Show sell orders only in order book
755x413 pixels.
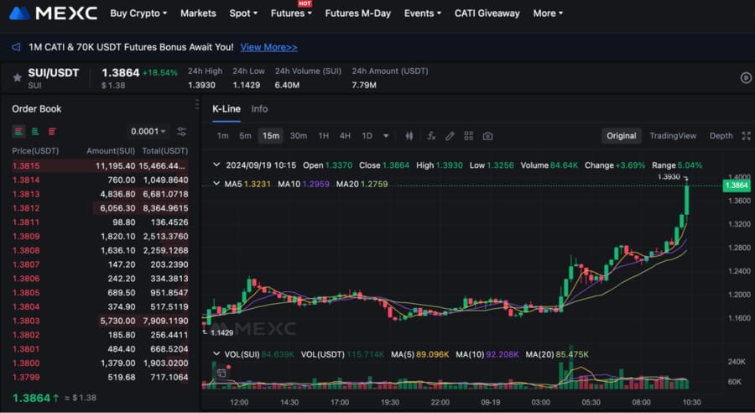(x=52, y=131)
